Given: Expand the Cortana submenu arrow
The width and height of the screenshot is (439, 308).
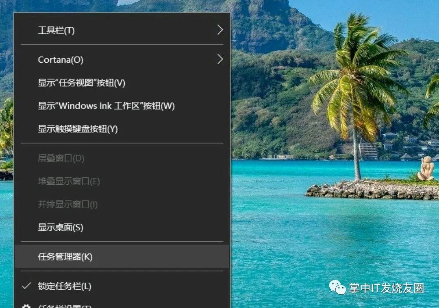Looking at the screenshot, I should tap(220, 59).
